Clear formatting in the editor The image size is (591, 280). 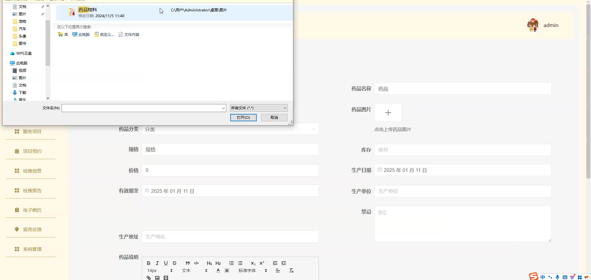291,270
